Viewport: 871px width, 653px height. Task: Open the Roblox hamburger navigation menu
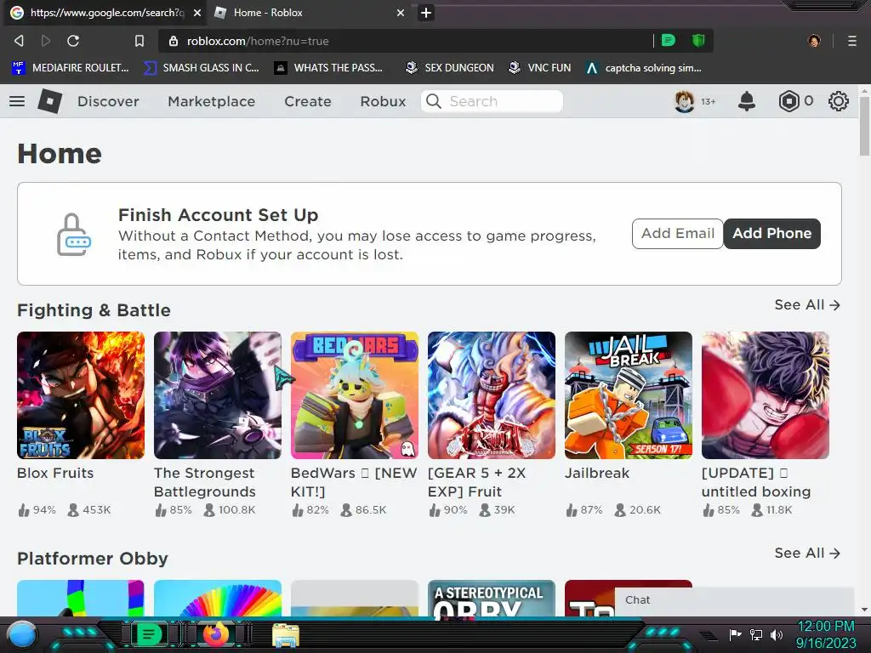17,101
